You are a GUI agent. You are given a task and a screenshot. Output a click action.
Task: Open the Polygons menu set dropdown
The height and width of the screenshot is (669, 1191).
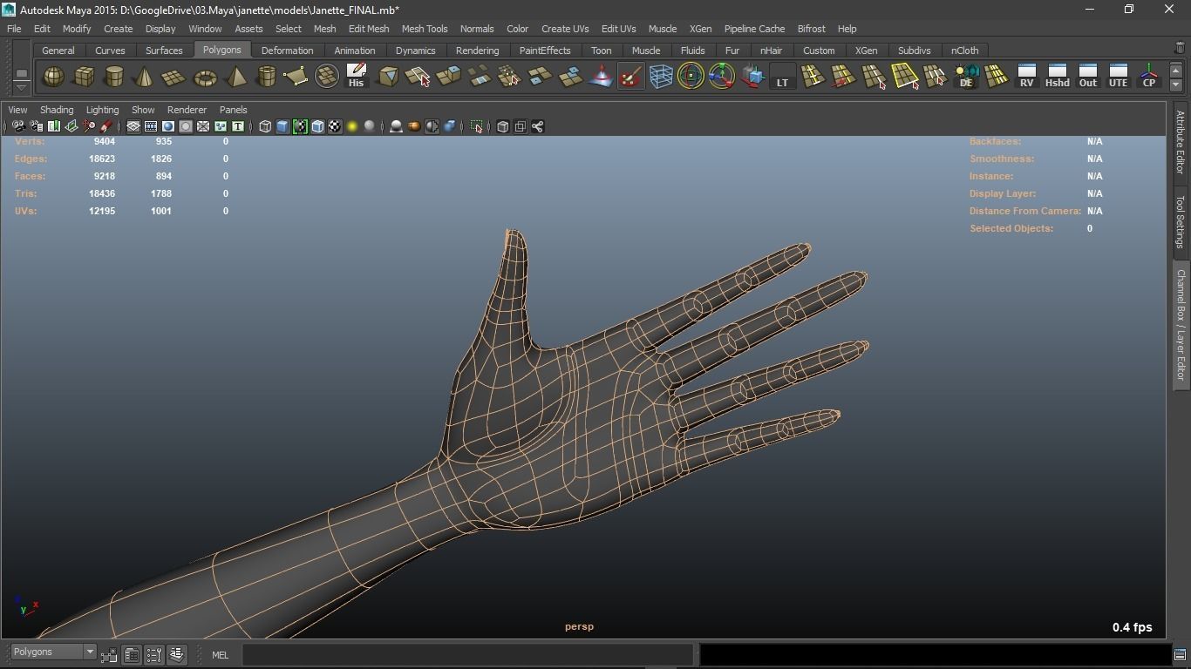tap(53, 652)
